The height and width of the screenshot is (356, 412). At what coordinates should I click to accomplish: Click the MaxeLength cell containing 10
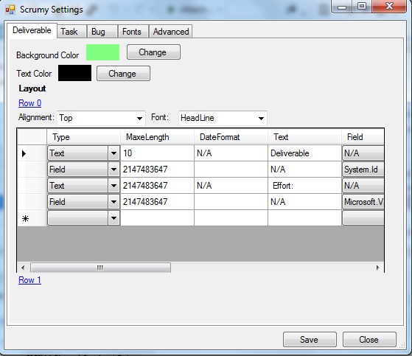(x=157, y=153)
